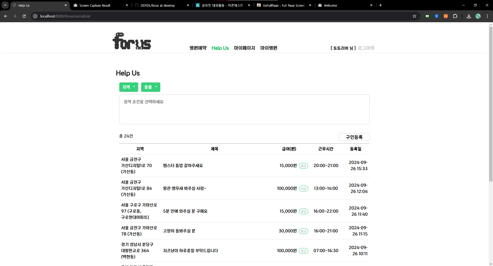Screen dimensions: 493x266
Task: Expand the 동물 dropdown
Action: coord(151,87)
